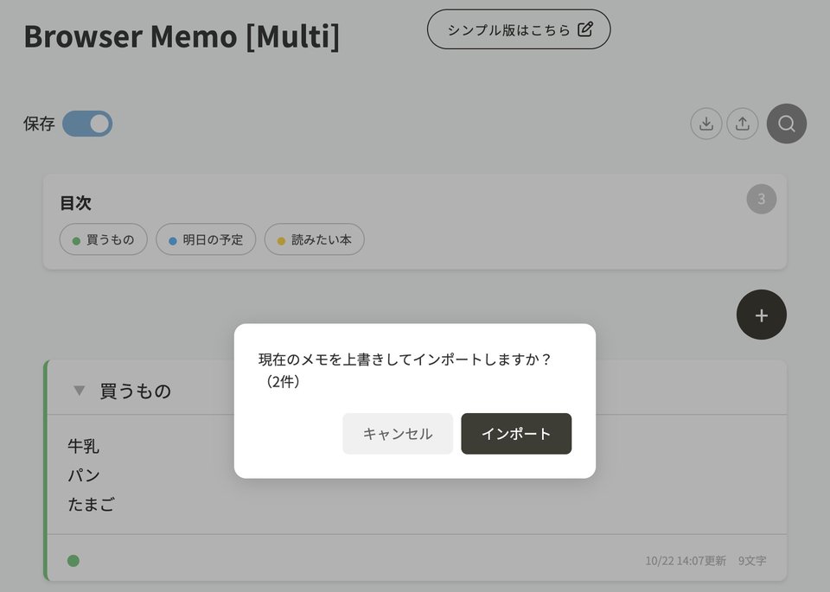Click the インポート confirm button

[516, 433]
